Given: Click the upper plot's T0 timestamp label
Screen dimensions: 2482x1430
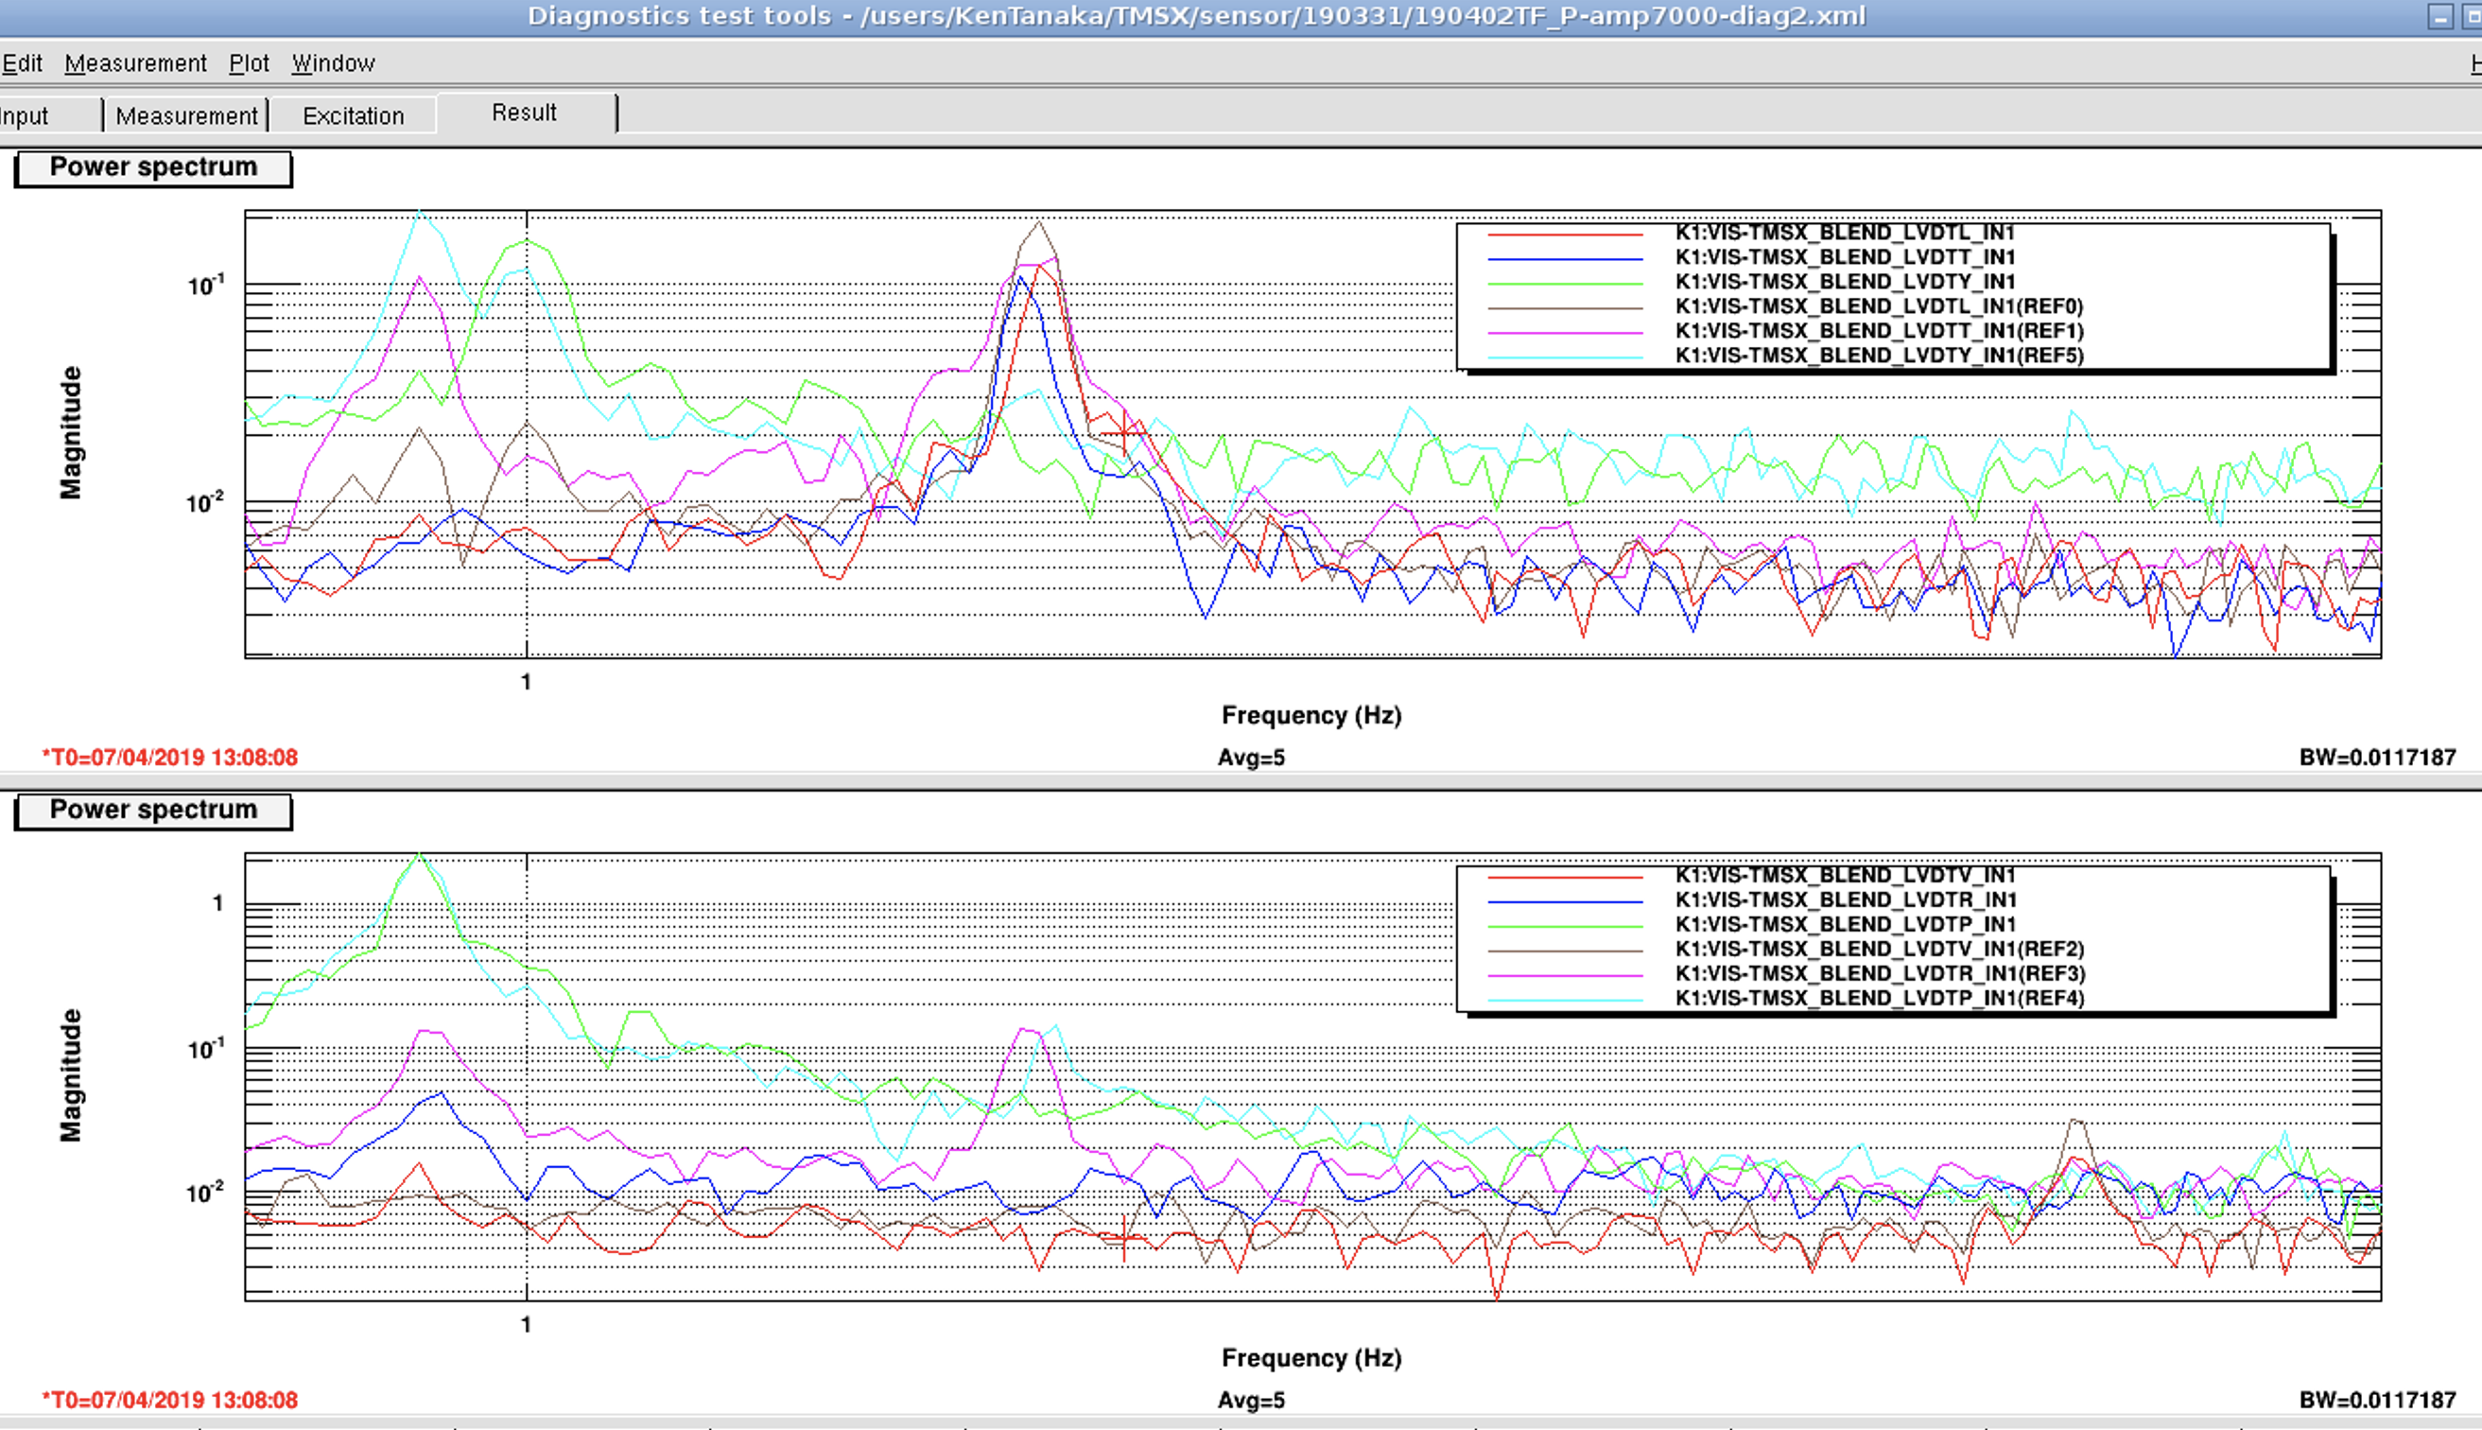Looking at the screenshot, I should [170, 758].
